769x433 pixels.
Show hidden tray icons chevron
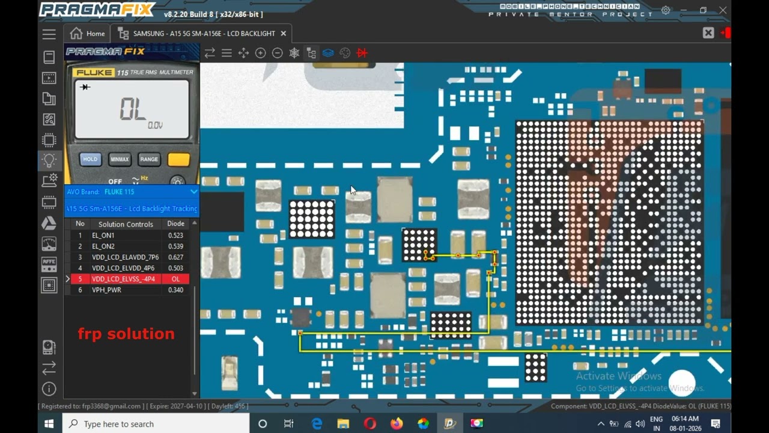(600, 424)
